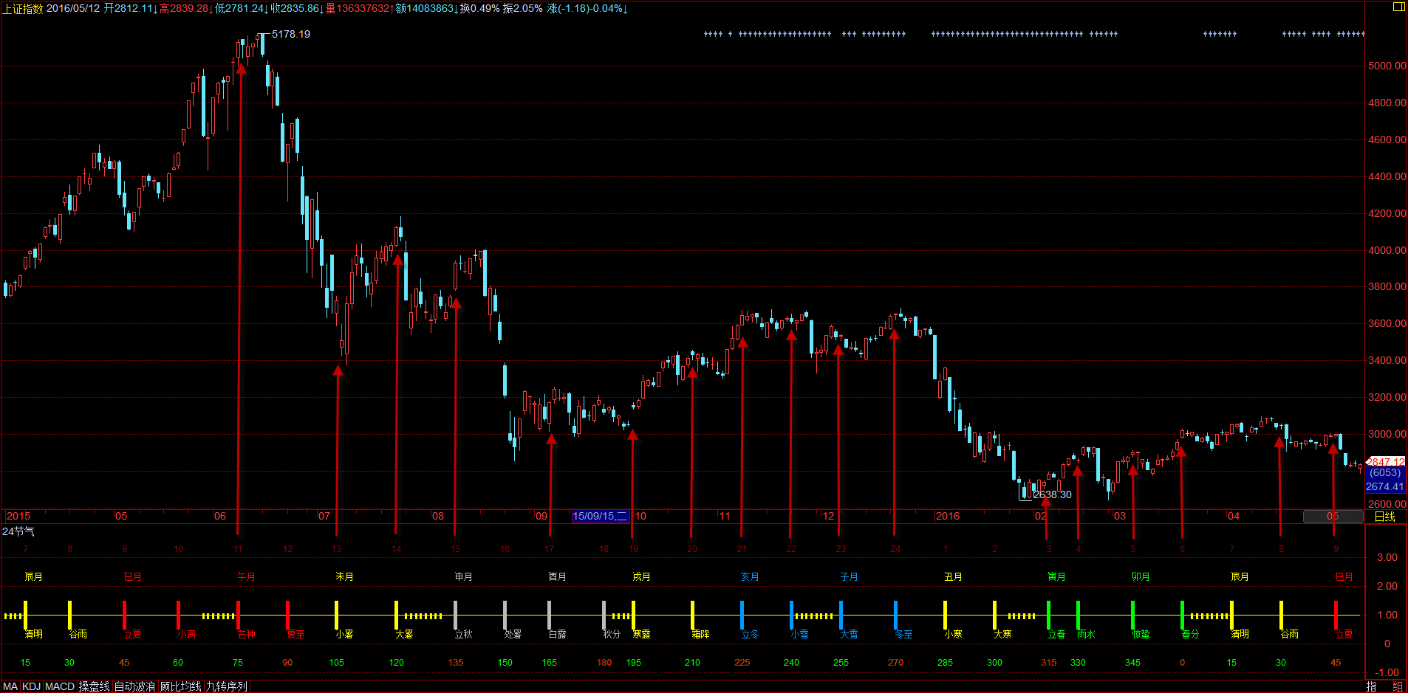Click the red 立夏 marker bar at far right
The width and height of the screenshot is (1408, 693).
(1336, 614)
